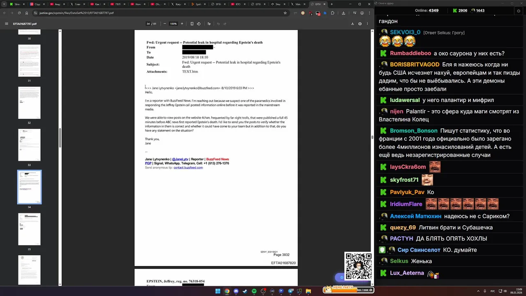
Task: Print the PDF document
Action: pyautogui.click(x=360, y=24)
